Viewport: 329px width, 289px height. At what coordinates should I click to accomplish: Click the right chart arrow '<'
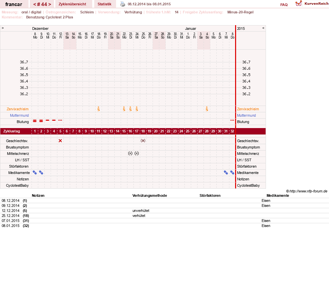263,28
